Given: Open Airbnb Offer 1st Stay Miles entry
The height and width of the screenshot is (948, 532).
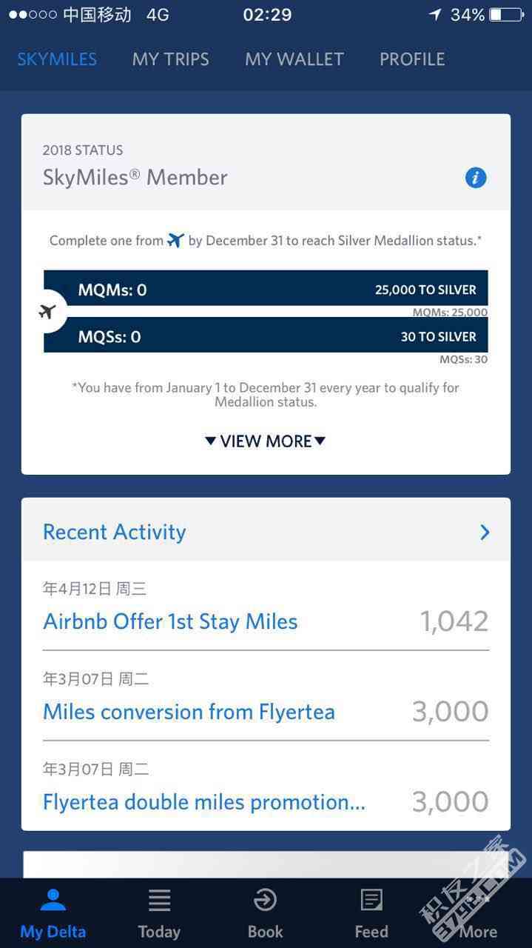Looking at the screenshot, I should coord(266,607).
